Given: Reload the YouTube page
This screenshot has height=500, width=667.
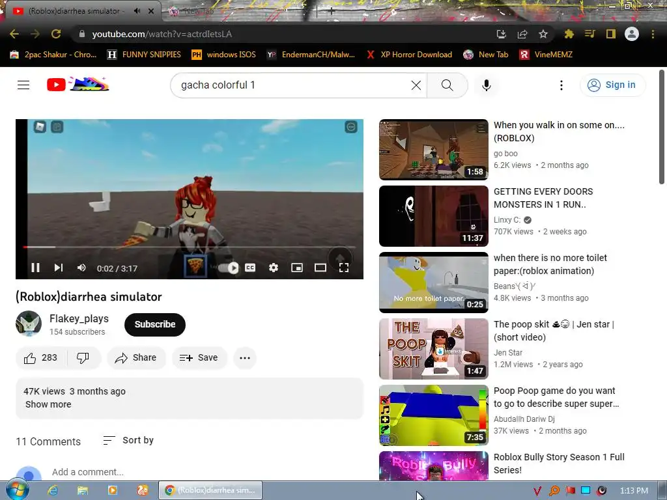Looking at the screenshot, I should coord(56,34).
